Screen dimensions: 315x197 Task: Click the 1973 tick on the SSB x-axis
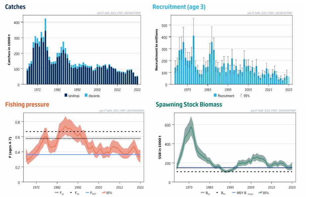[189, 187]
